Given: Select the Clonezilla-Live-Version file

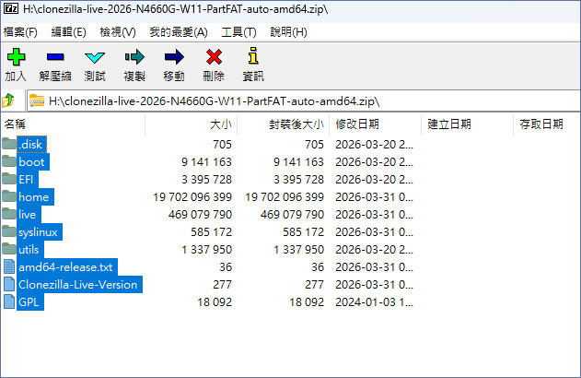Looking at the screenshot, I should coord(77,285).
